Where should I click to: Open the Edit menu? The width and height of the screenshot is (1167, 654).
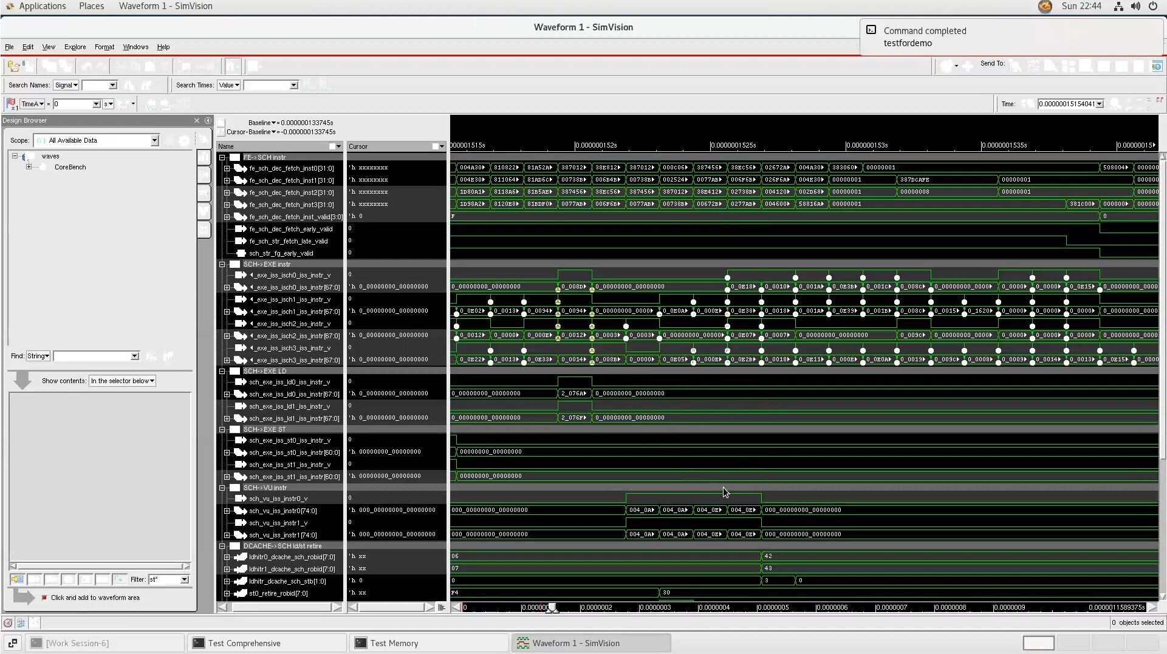[x=28, y=47]
